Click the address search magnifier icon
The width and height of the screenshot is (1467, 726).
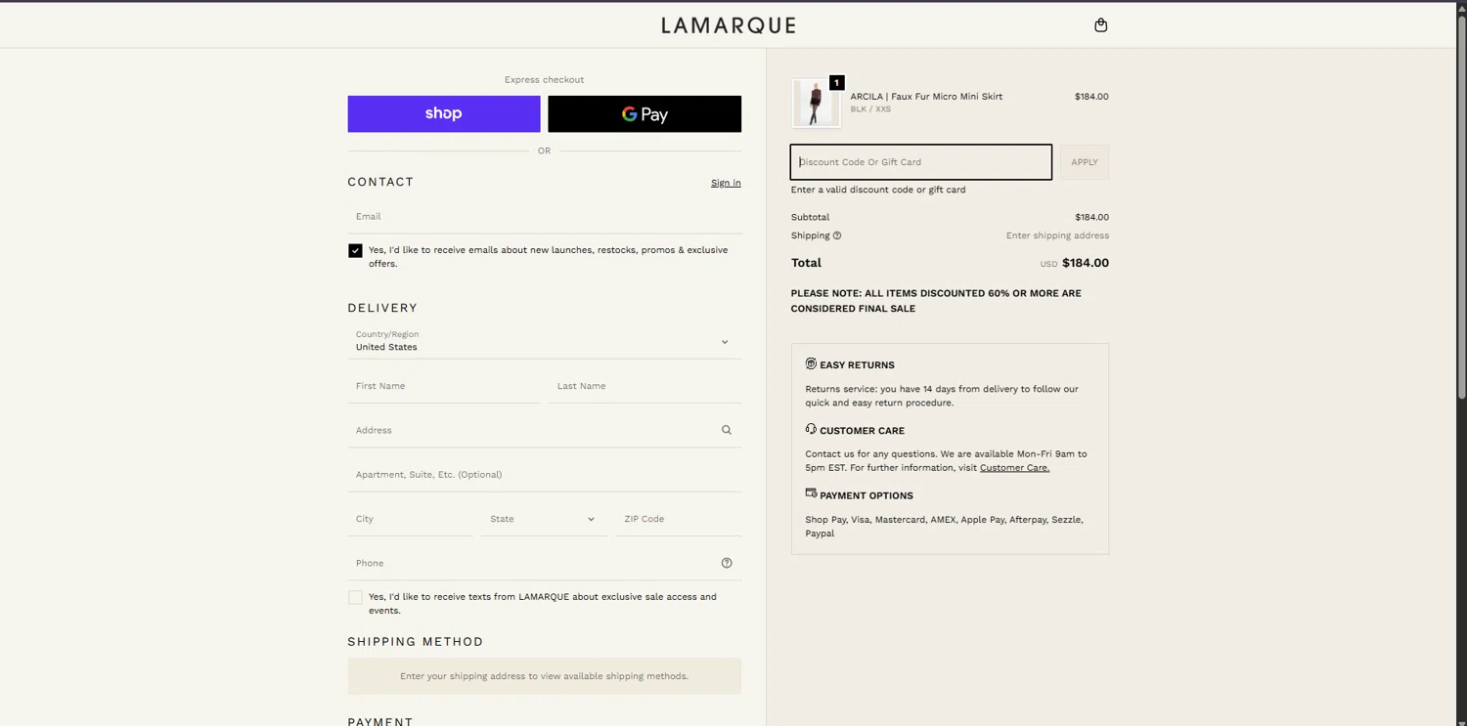tap(726, 430)
